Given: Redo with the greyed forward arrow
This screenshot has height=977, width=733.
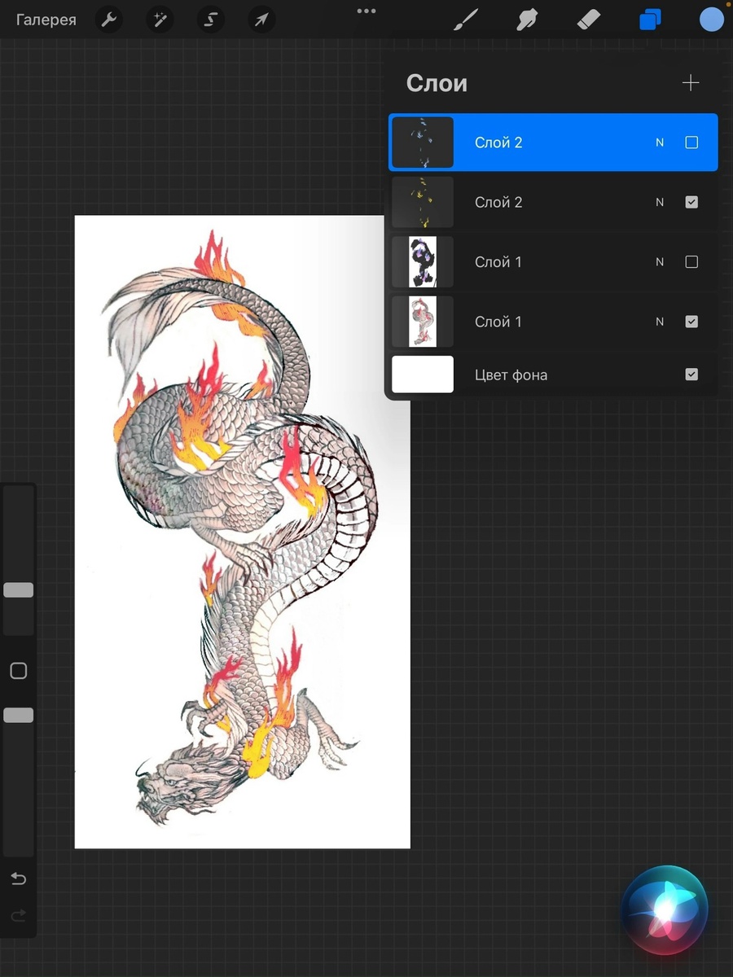Looking at the screenshot, I should click(18, 916).
